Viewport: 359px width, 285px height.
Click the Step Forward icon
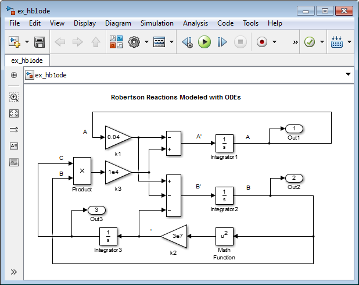pyautogui.click(x=222, y=42)
